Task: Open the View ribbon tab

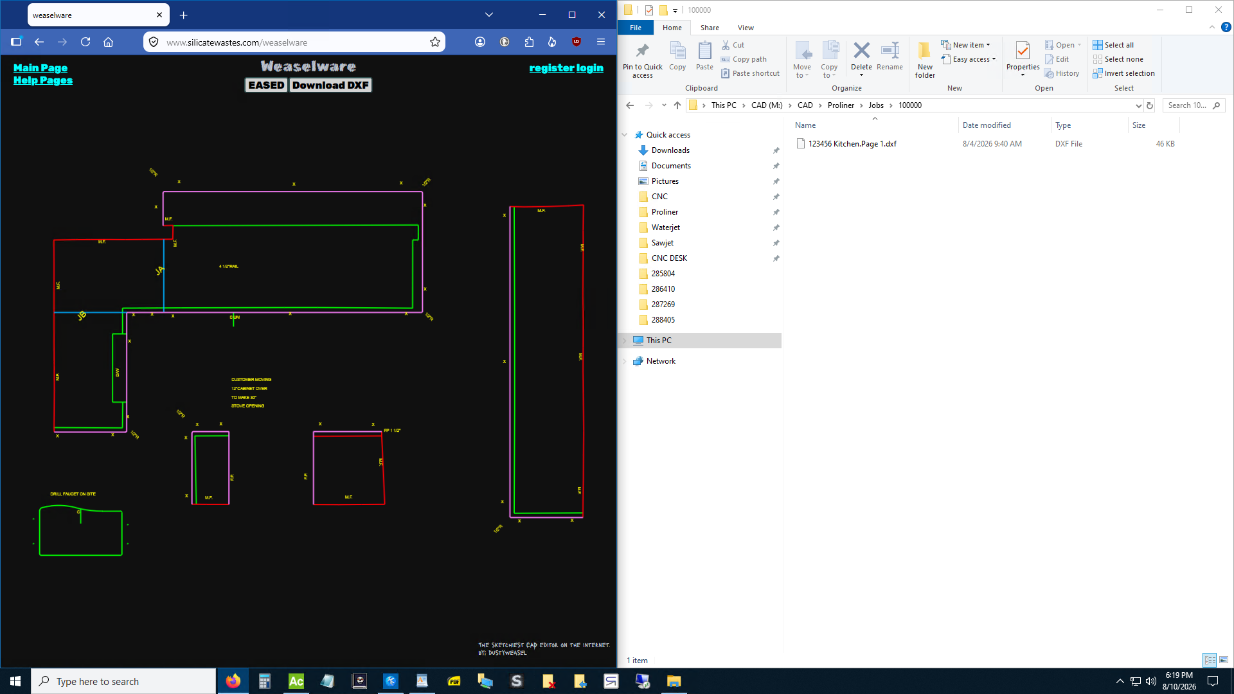Action: click(x=746, y=28)
